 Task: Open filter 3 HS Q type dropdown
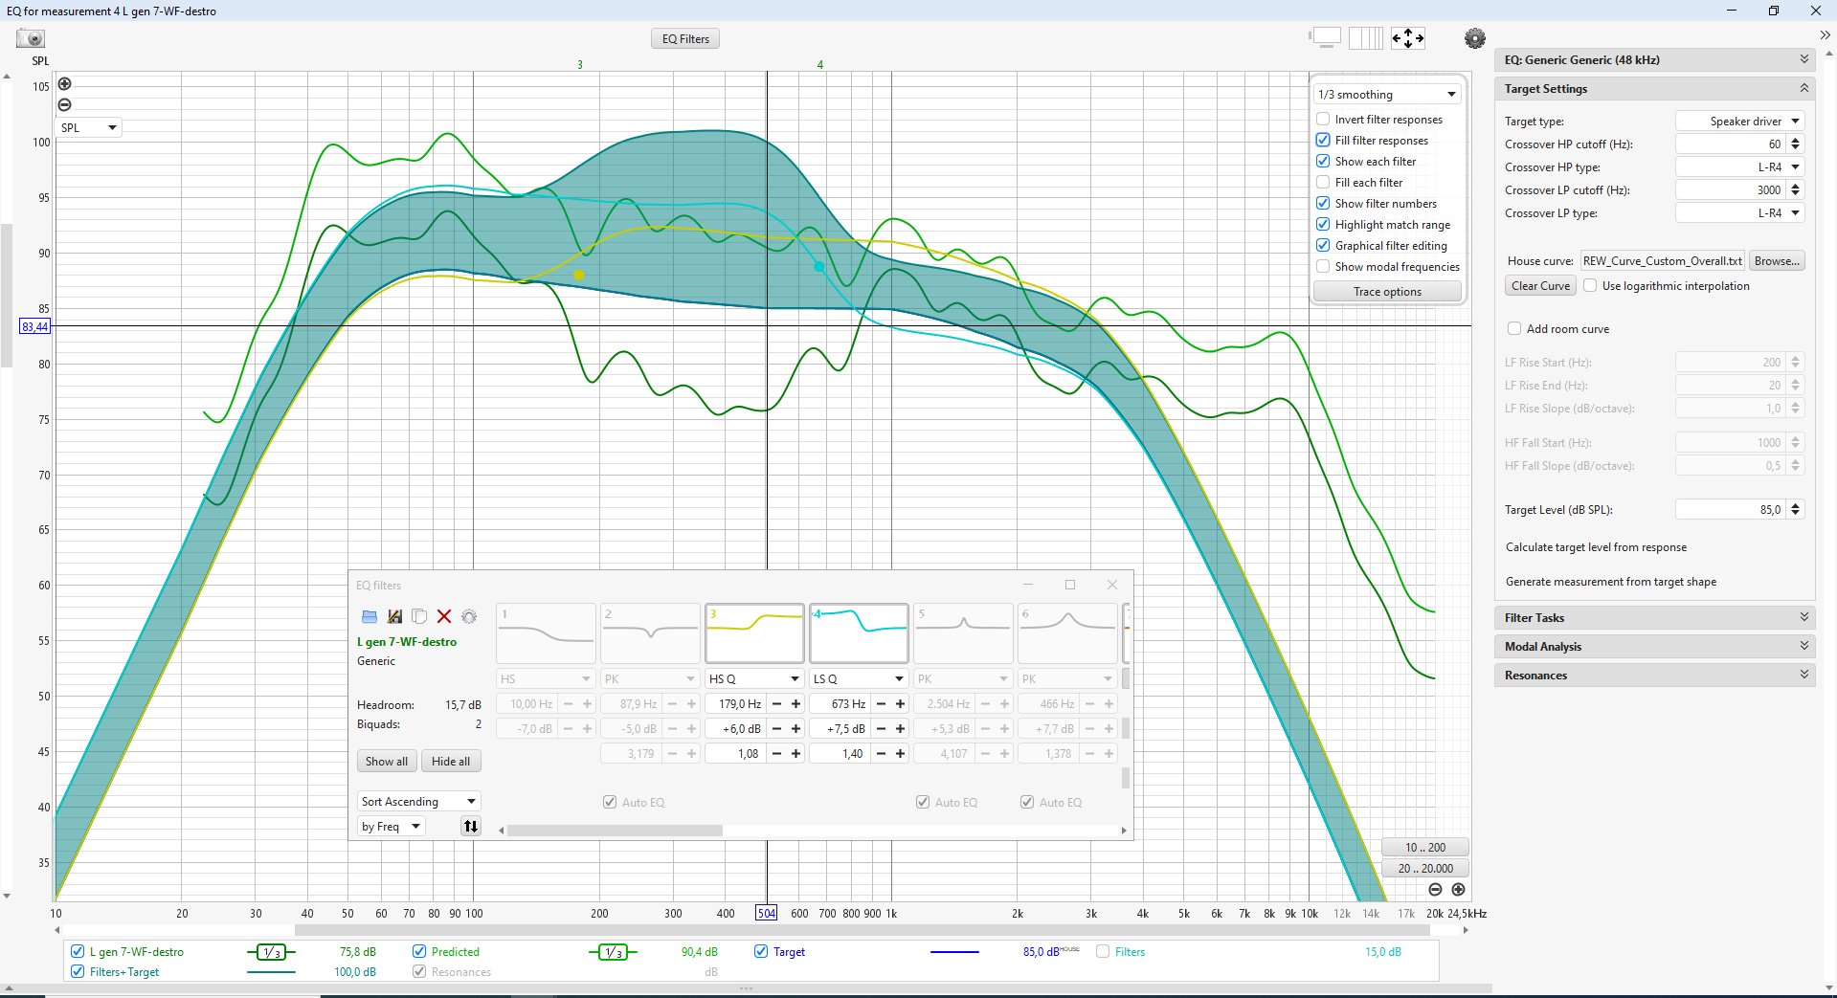pos(754,678)
